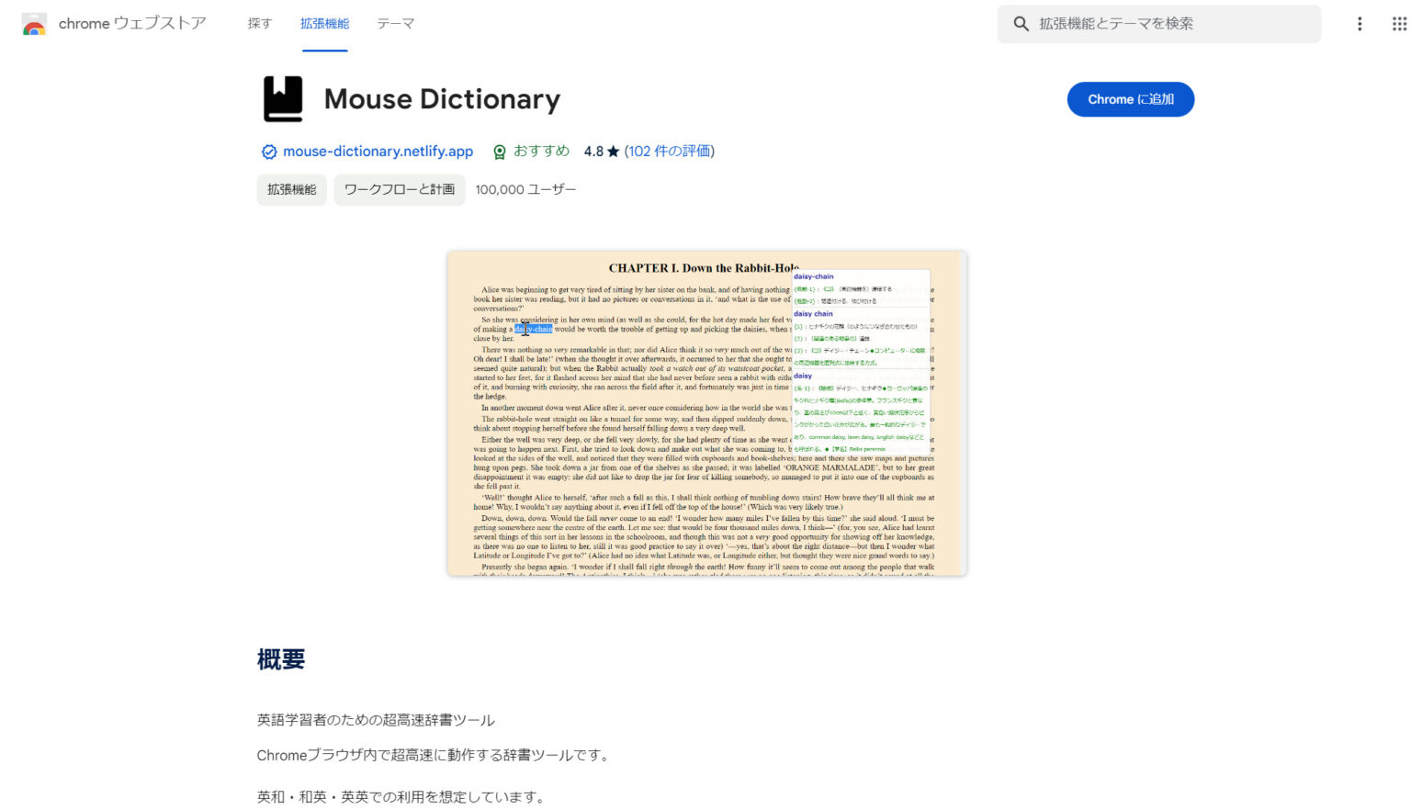
Task: Click the おすすめ featured badge icon
Action: pos(498,151)
